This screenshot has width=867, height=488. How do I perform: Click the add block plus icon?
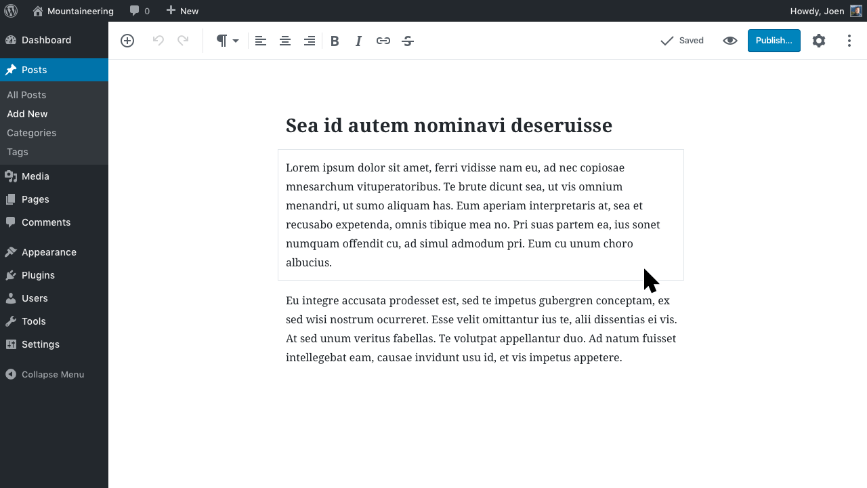127,41
